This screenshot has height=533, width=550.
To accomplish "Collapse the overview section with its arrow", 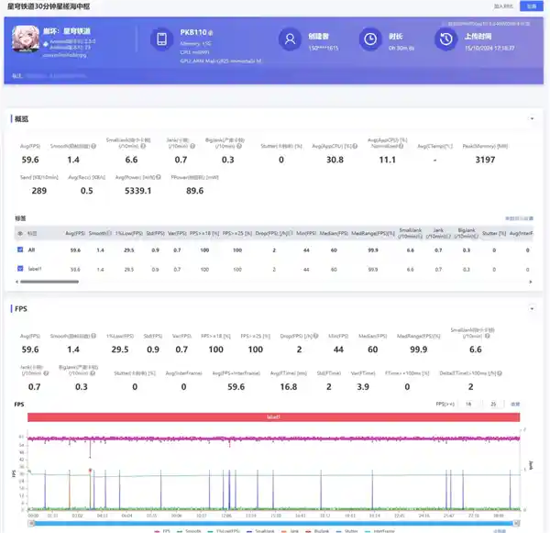I will (x=532, y=118).
